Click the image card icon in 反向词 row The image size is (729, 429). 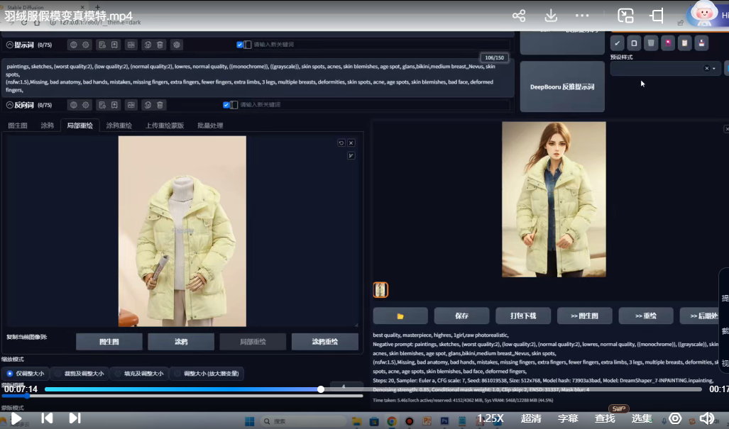coord(131,105)
